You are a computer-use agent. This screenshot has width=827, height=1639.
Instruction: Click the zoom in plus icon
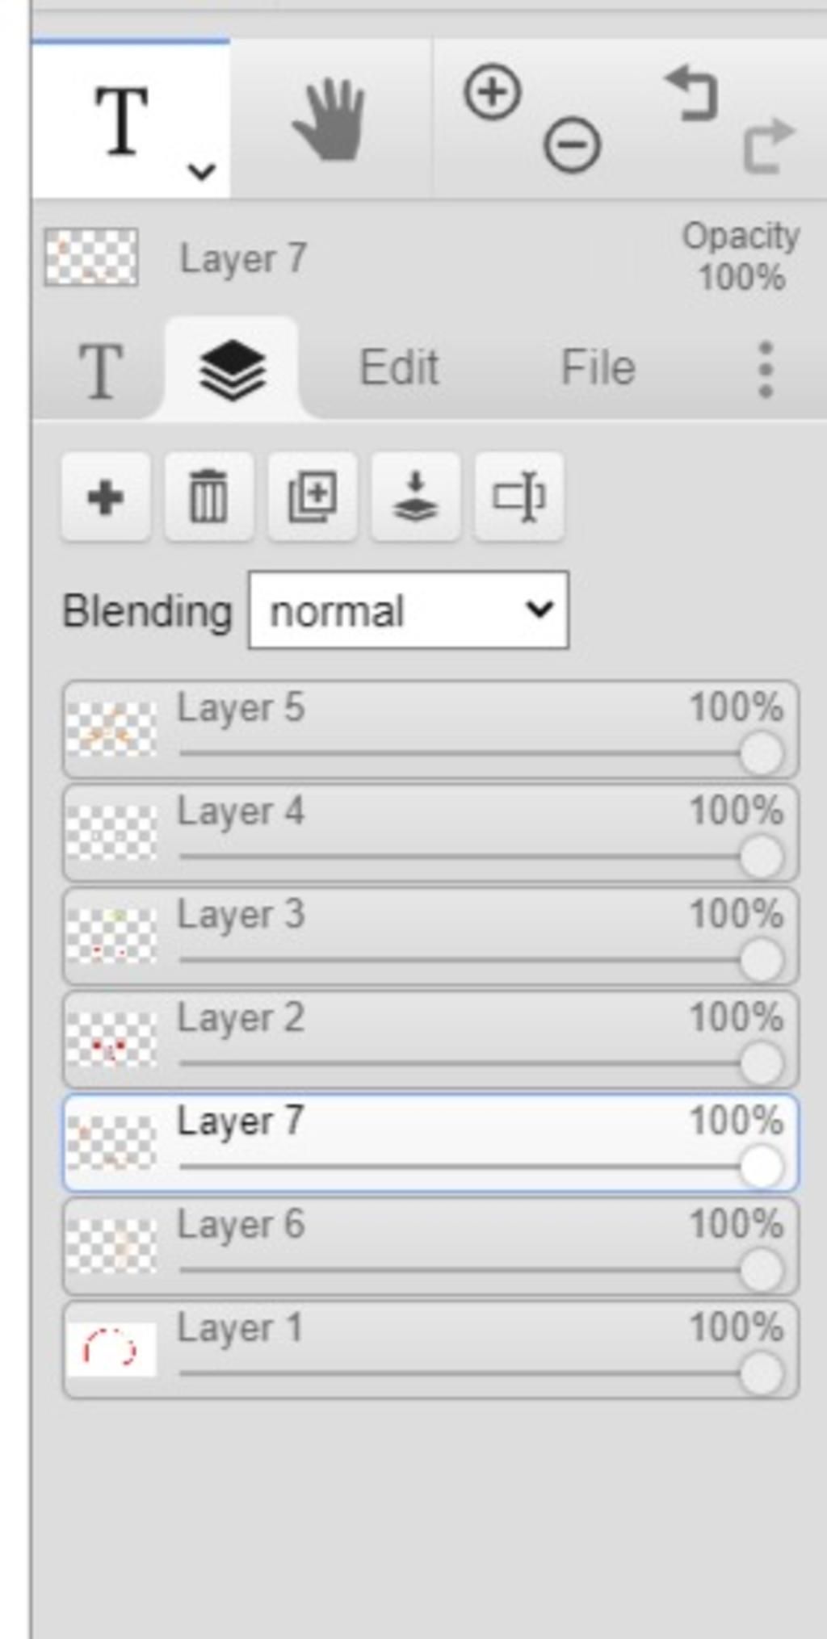492,92
